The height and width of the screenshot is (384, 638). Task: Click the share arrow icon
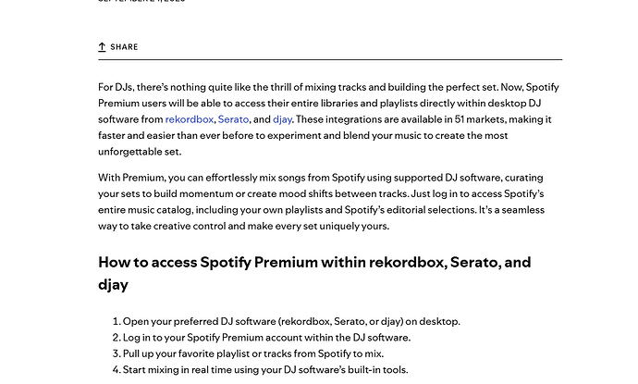[103, 47]
